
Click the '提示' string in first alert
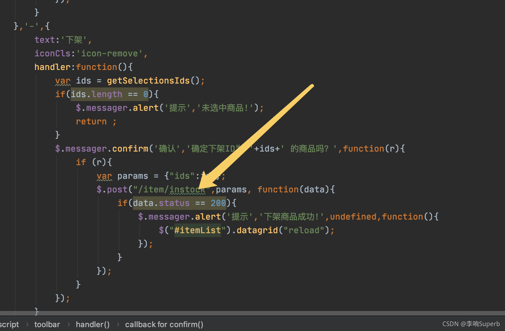(177, 108)
